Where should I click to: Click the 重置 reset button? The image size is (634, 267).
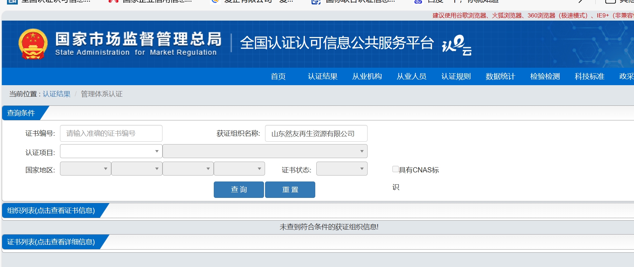[x=290, y=190]
